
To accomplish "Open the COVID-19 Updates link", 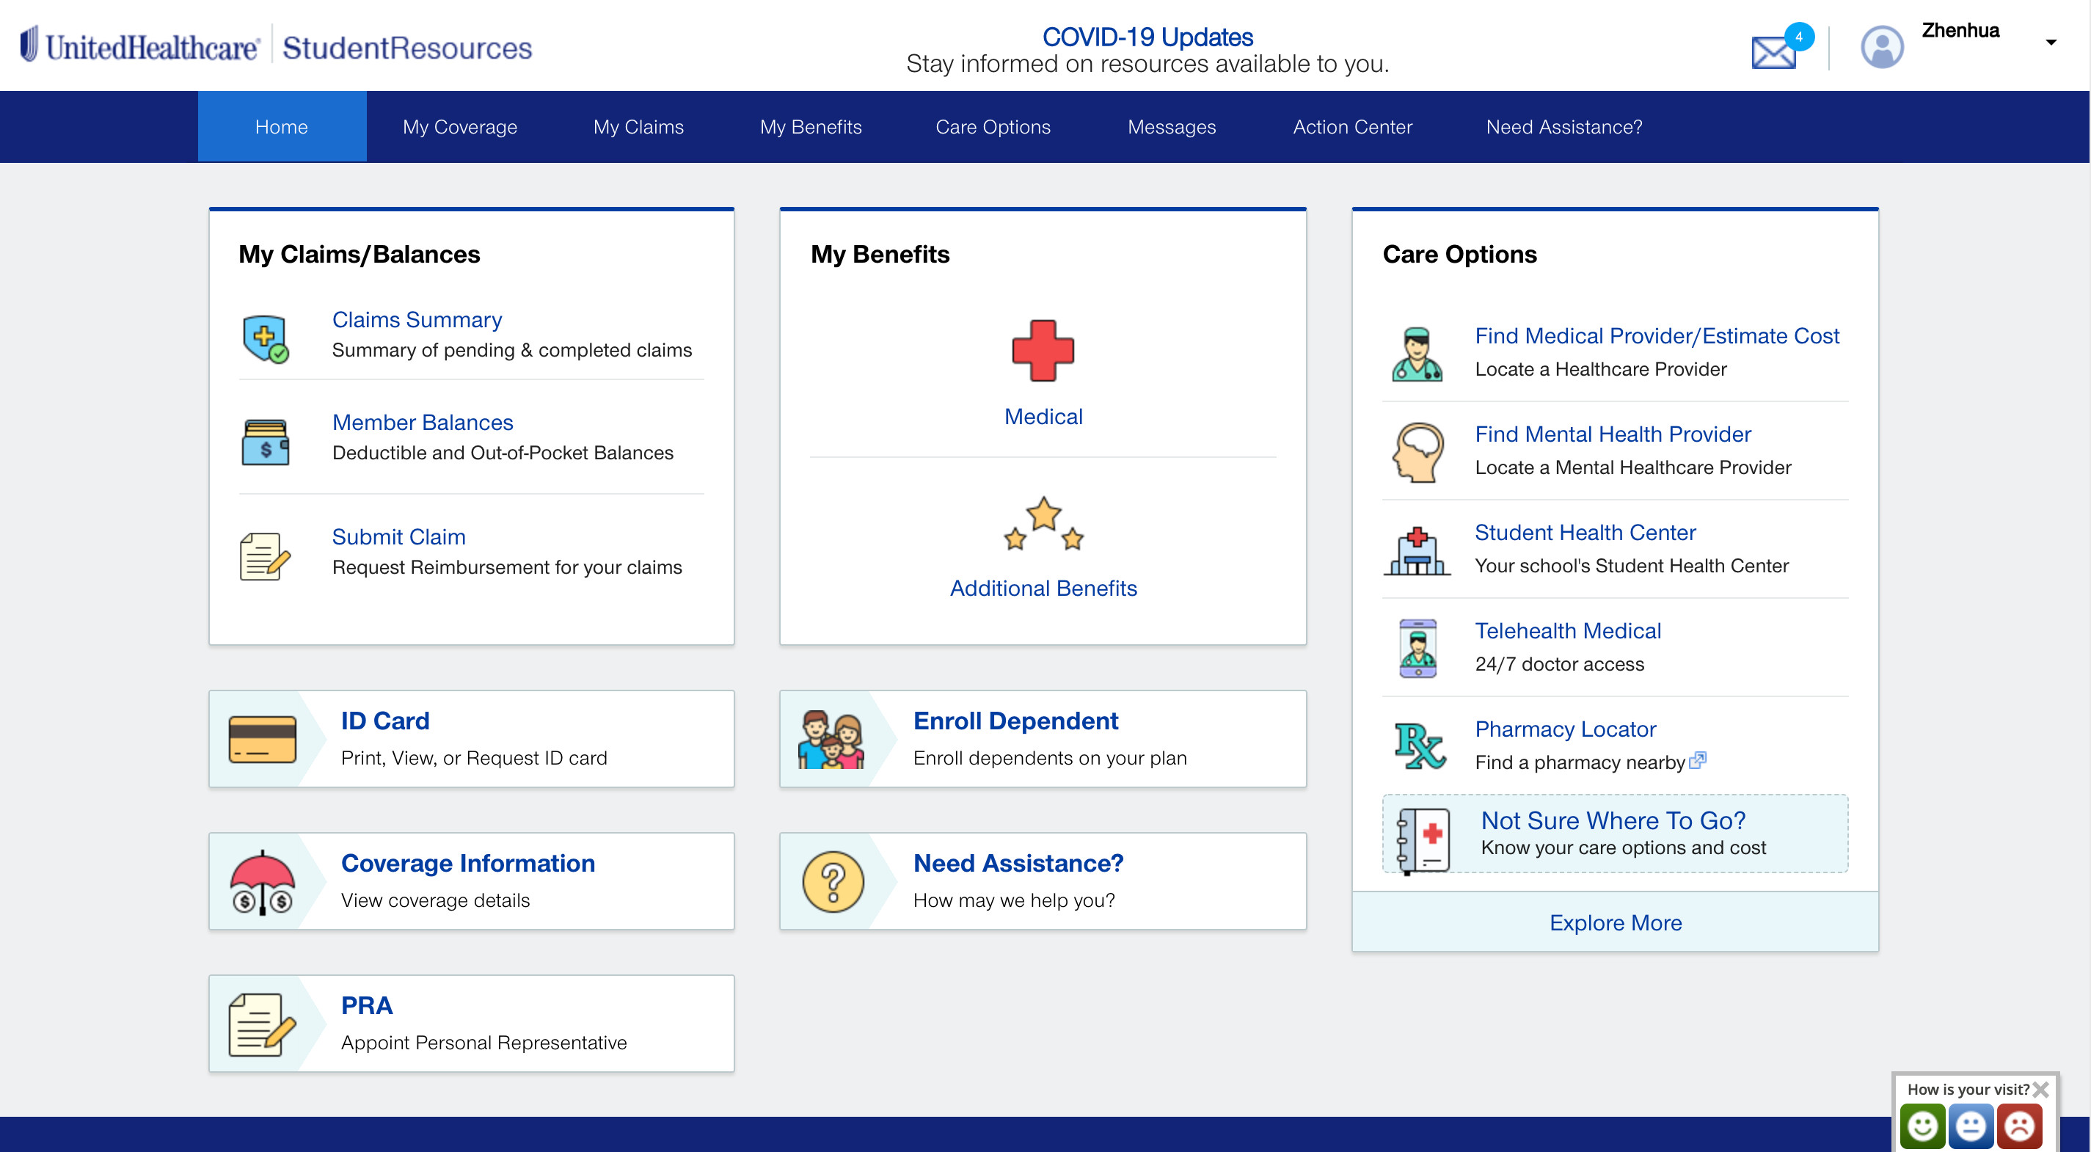I will 1147,37.
